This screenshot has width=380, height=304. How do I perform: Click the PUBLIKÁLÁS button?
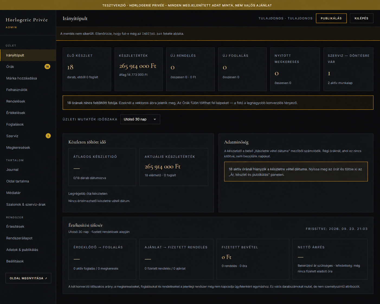[331, 18]
